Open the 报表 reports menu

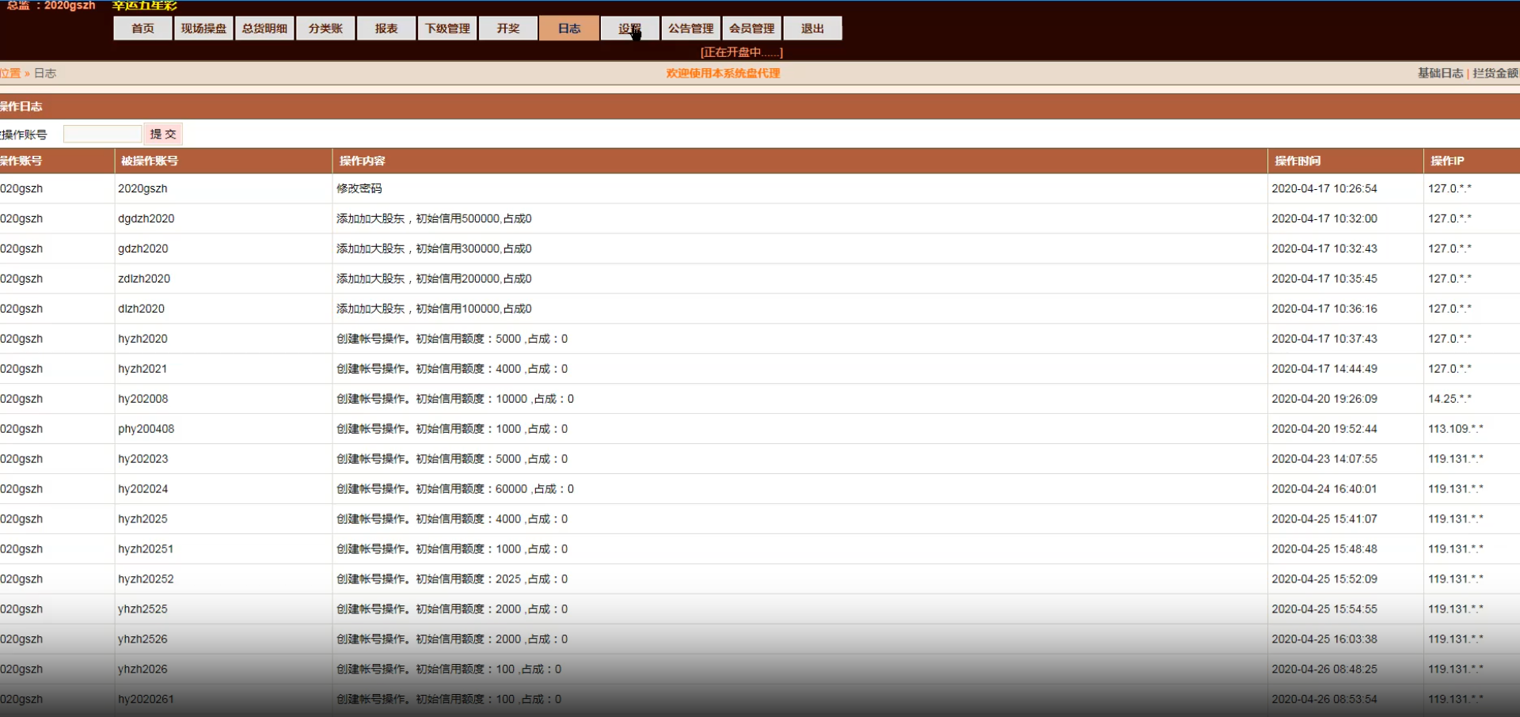(x=386, y=28)
